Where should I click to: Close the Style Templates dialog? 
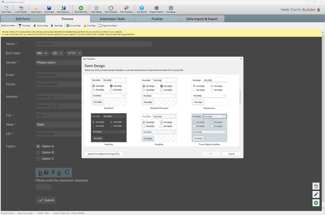(241, 59)
